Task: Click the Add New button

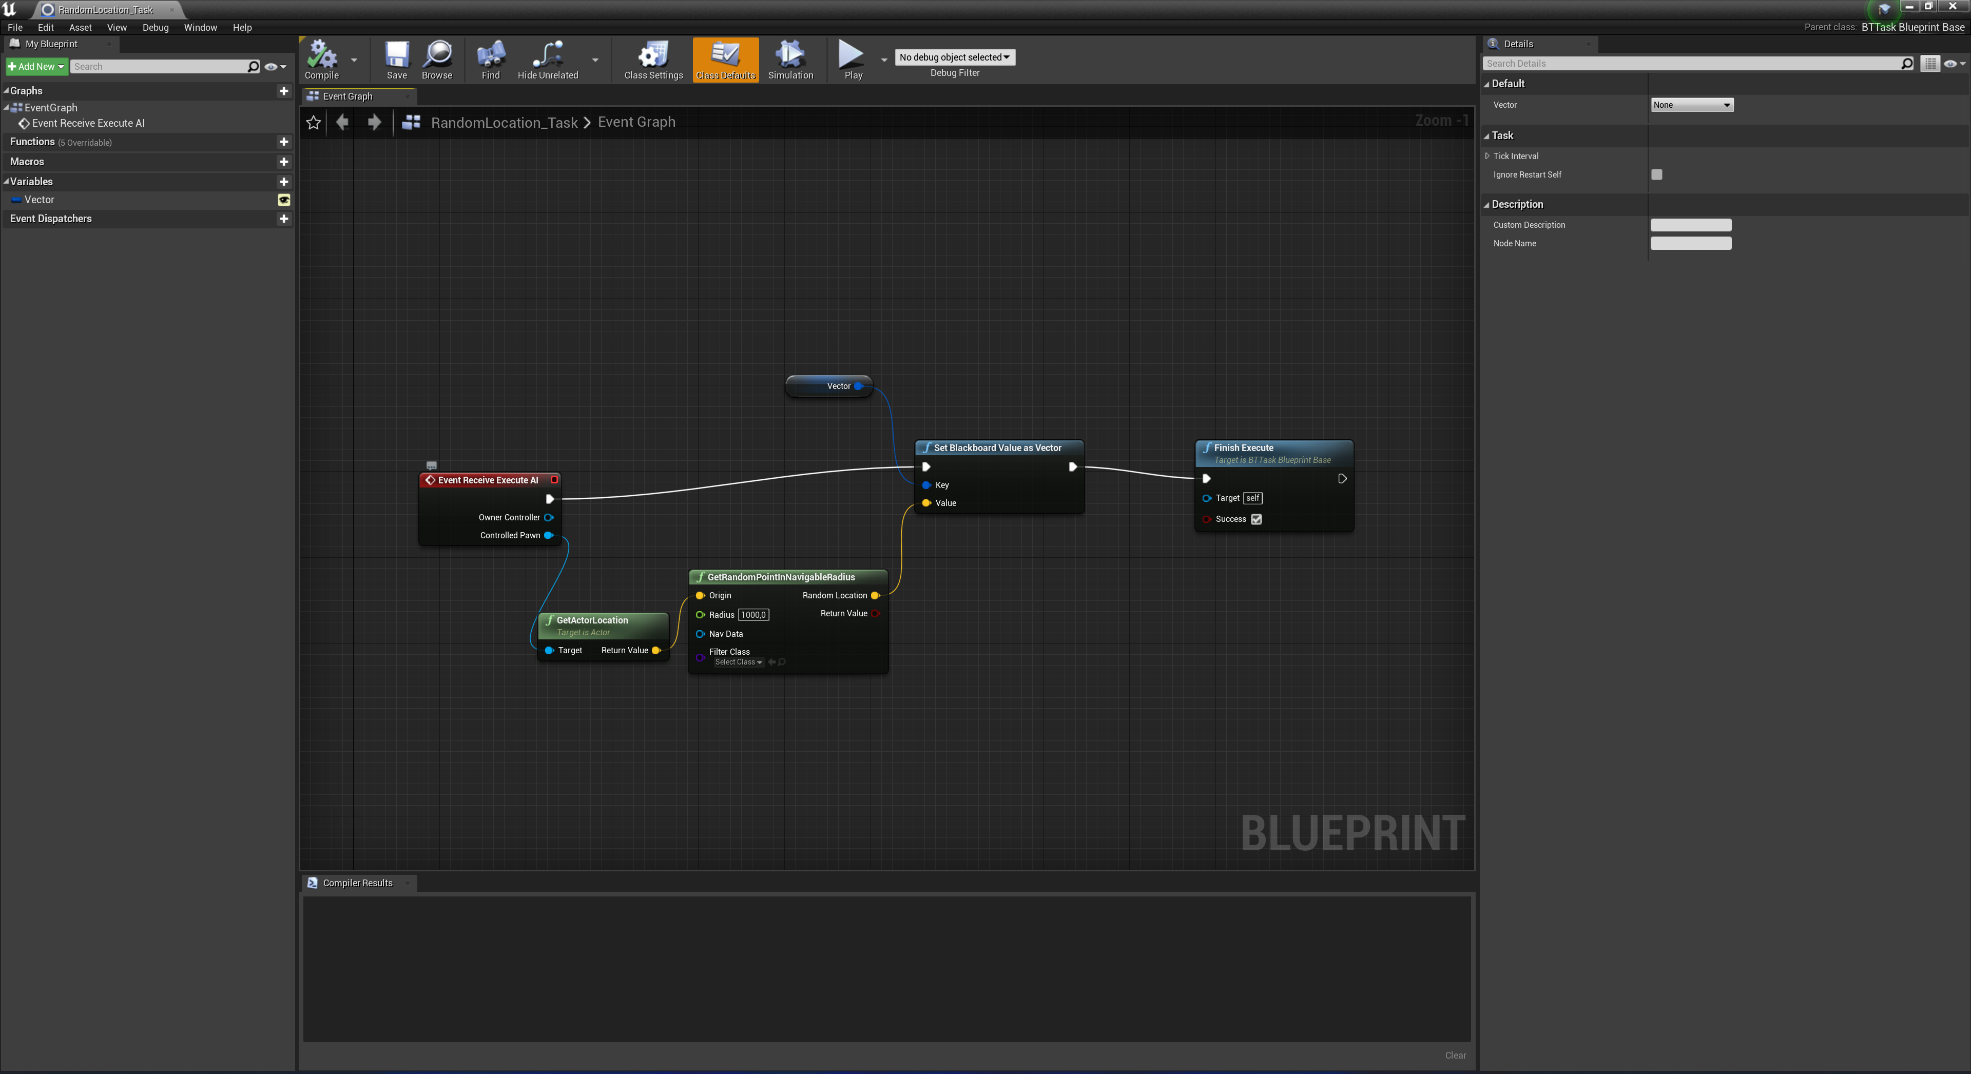Action: 36,67
